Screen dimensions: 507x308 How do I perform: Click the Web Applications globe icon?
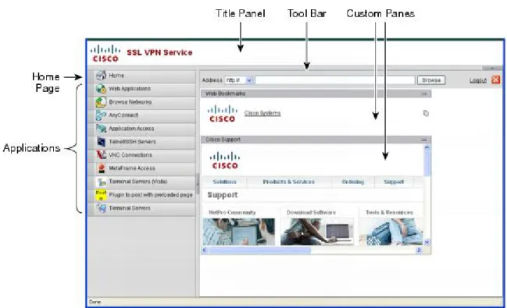[102, 89]
